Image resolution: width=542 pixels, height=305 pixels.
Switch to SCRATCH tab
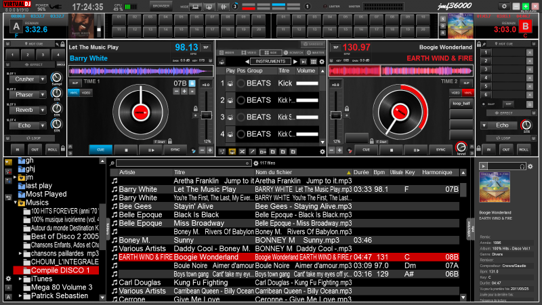(x=293, y=53)
